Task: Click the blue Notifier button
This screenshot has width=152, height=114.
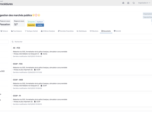Action: (40, 25)
